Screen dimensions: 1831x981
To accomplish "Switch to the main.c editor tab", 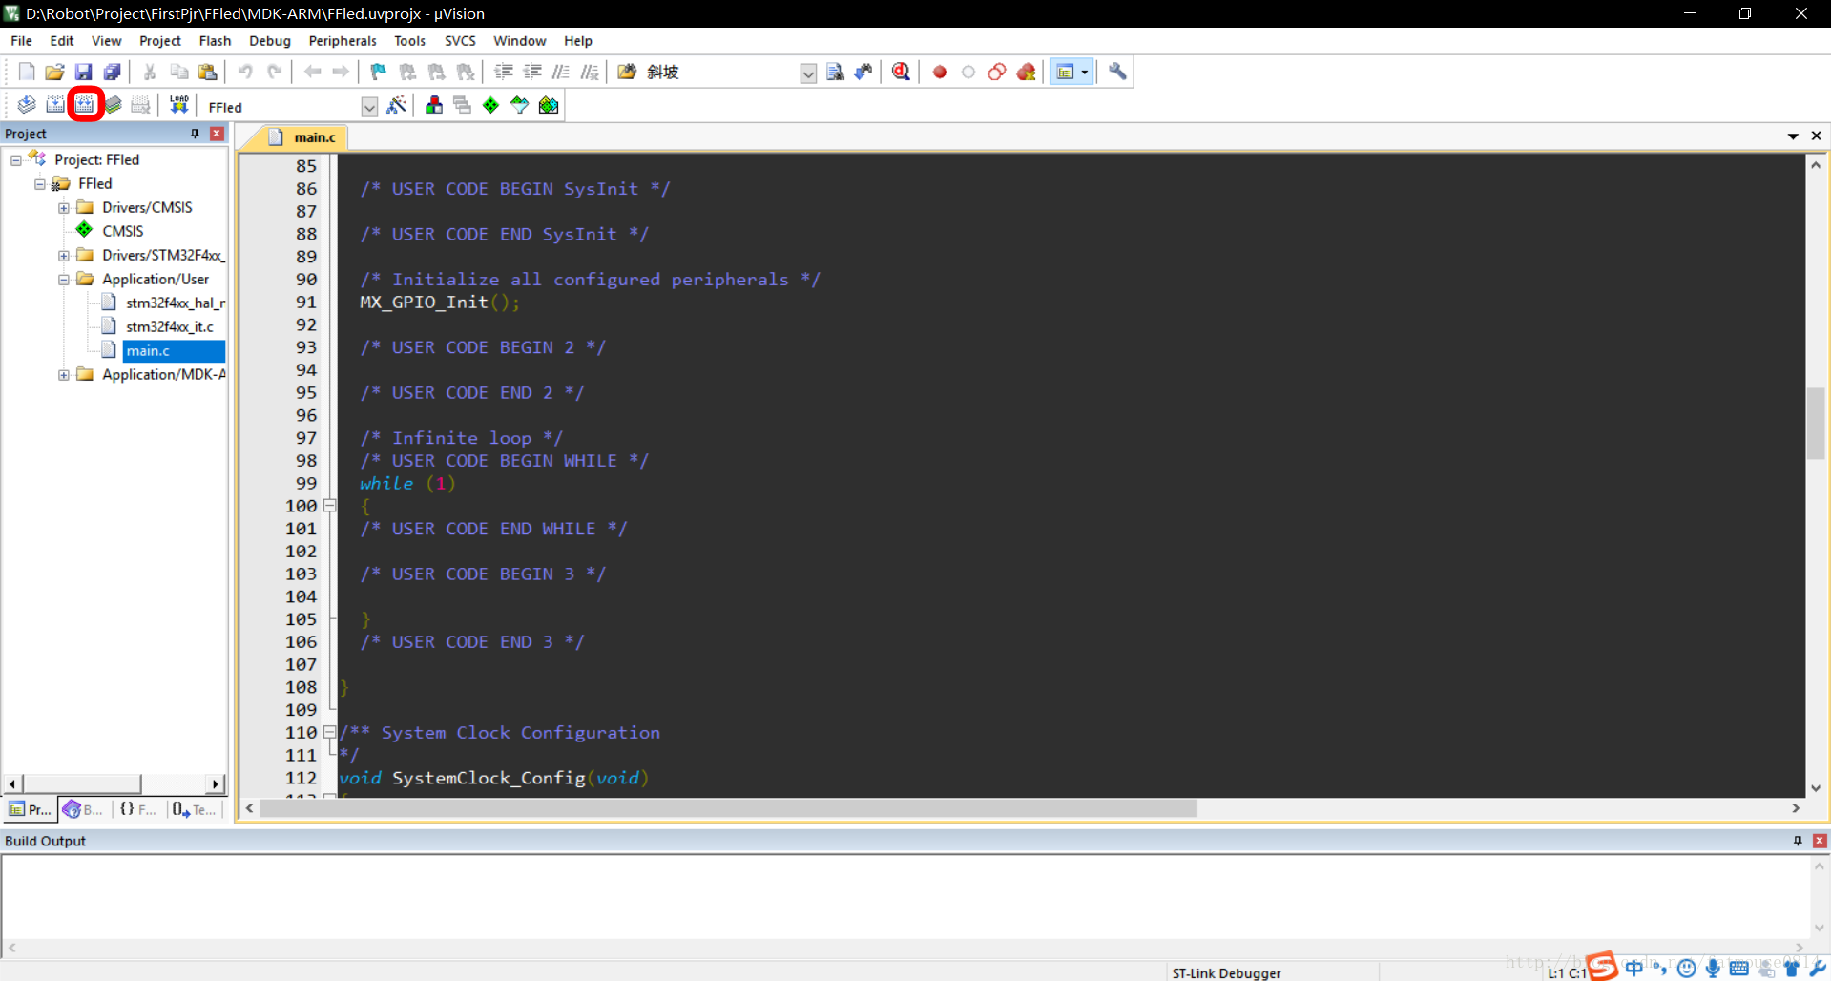I will coord(314,137).
